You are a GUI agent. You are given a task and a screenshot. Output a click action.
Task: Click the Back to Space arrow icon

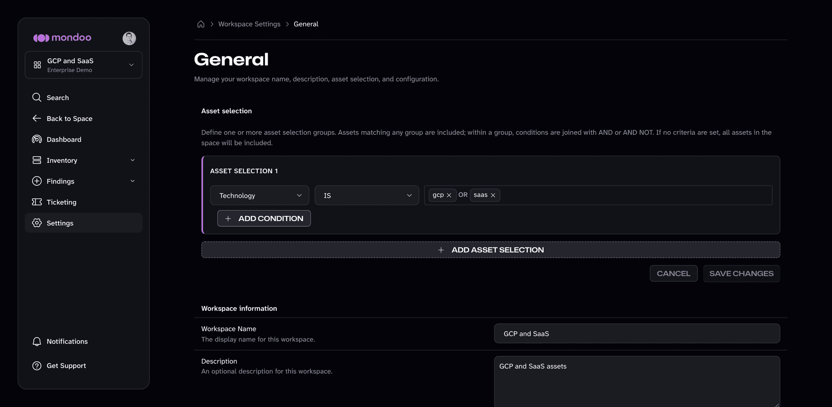37,118
